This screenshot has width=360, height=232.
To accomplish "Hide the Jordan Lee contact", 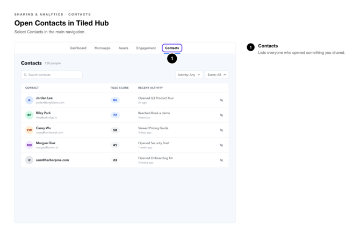I will coord(221,100).
